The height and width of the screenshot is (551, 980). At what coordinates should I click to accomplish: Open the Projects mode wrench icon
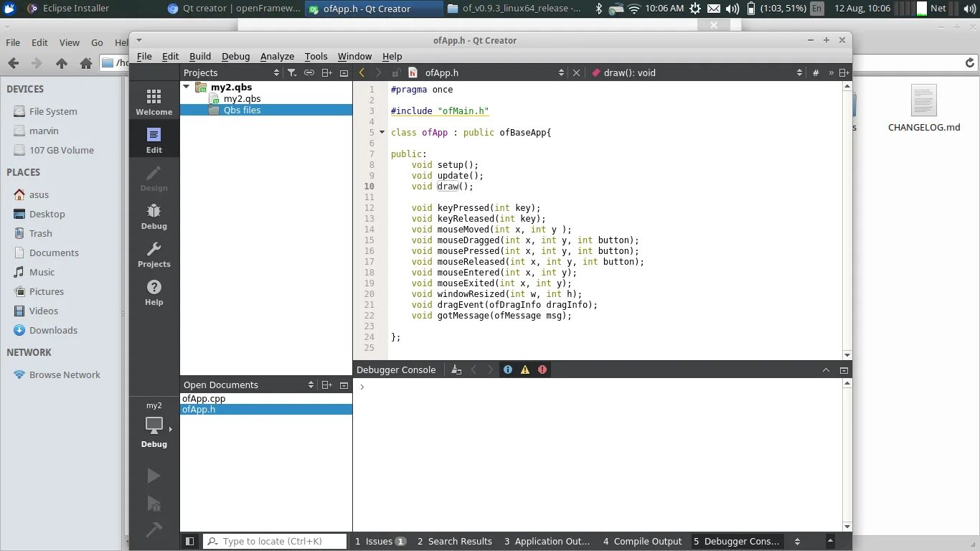(154, 254)
